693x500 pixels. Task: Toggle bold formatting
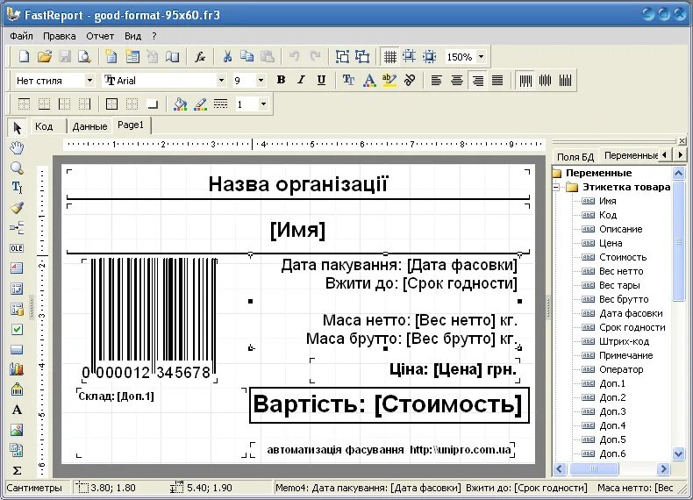pyautogui.click(x=281, y=80)
